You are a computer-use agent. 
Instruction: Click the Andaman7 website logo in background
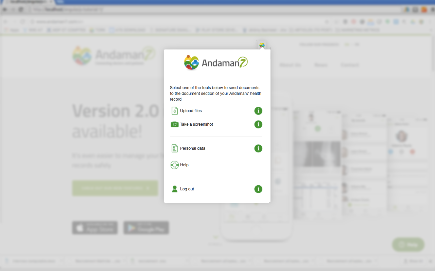pyautogui.click(x=114, y=55)
